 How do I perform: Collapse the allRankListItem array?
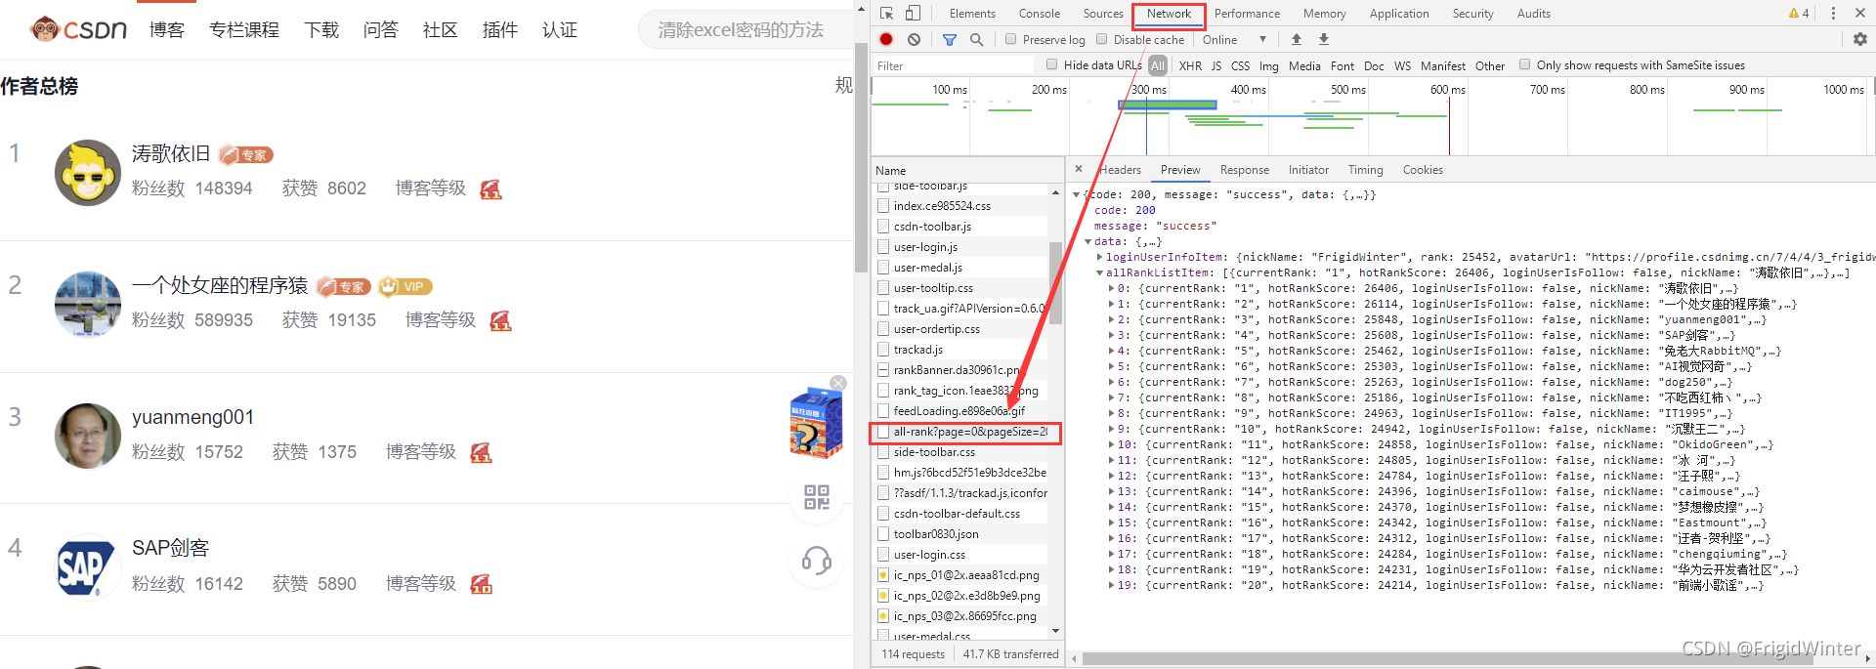1099,272
